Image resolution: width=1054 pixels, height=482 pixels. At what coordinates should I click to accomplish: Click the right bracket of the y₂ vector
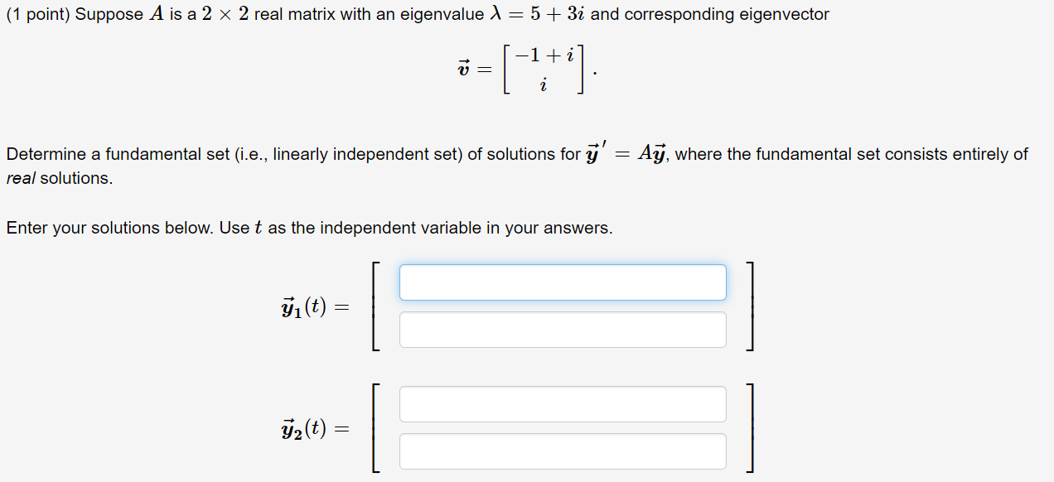(x=751, y=428)
